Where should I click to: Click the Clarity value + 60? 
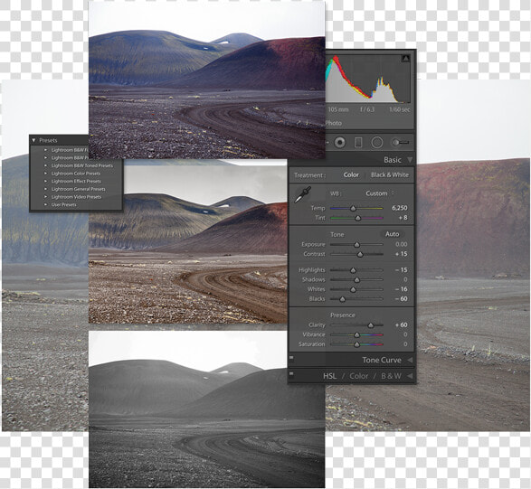click(x=401, y=324)
